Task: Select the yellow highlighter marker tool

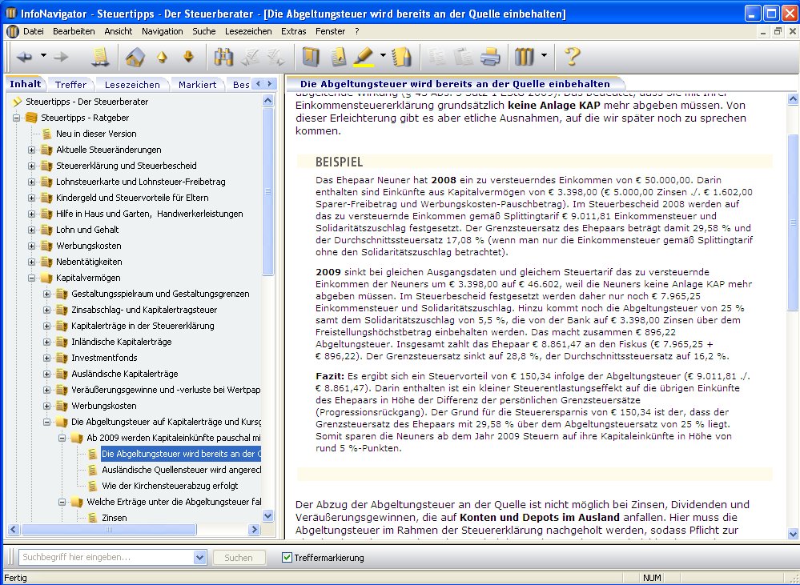Action: pyautogui.click(x=364, y=57)
